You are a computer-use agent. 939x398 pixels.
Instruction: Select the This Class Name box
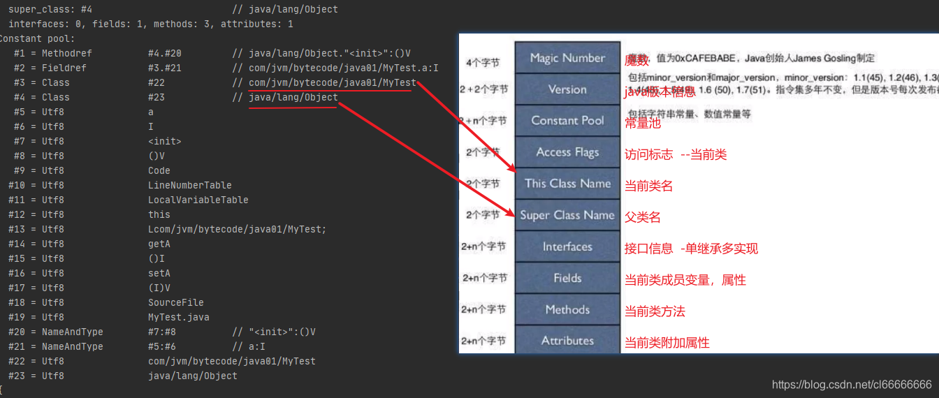[x=567, y=184]
